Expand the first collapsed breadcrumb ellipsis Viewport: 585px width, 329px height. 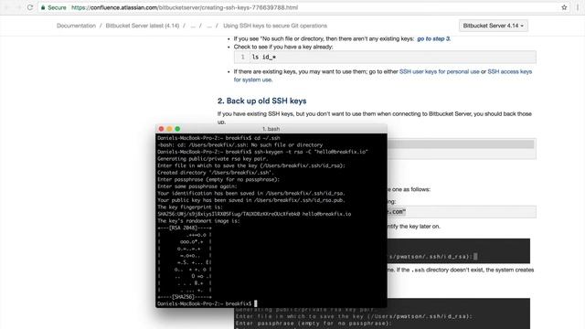coord(193,26)
